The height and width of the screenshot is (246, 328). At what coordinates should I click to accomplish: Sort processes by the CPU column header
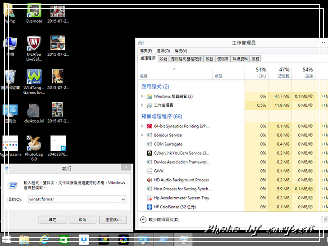(261, 73)
